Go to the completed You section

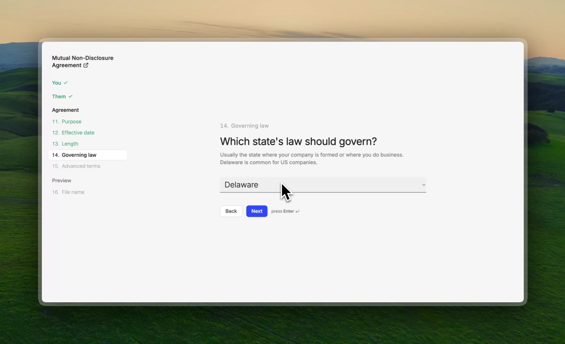pos(60,83)
